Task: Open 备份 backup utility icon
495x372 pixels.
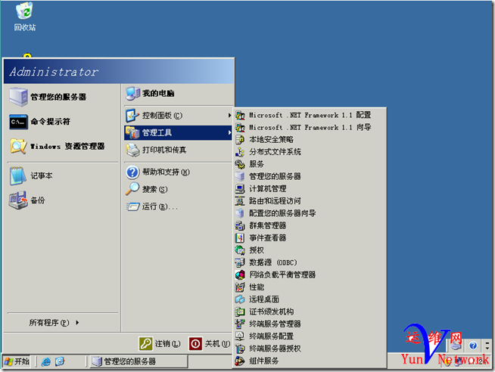Action: 18,200
